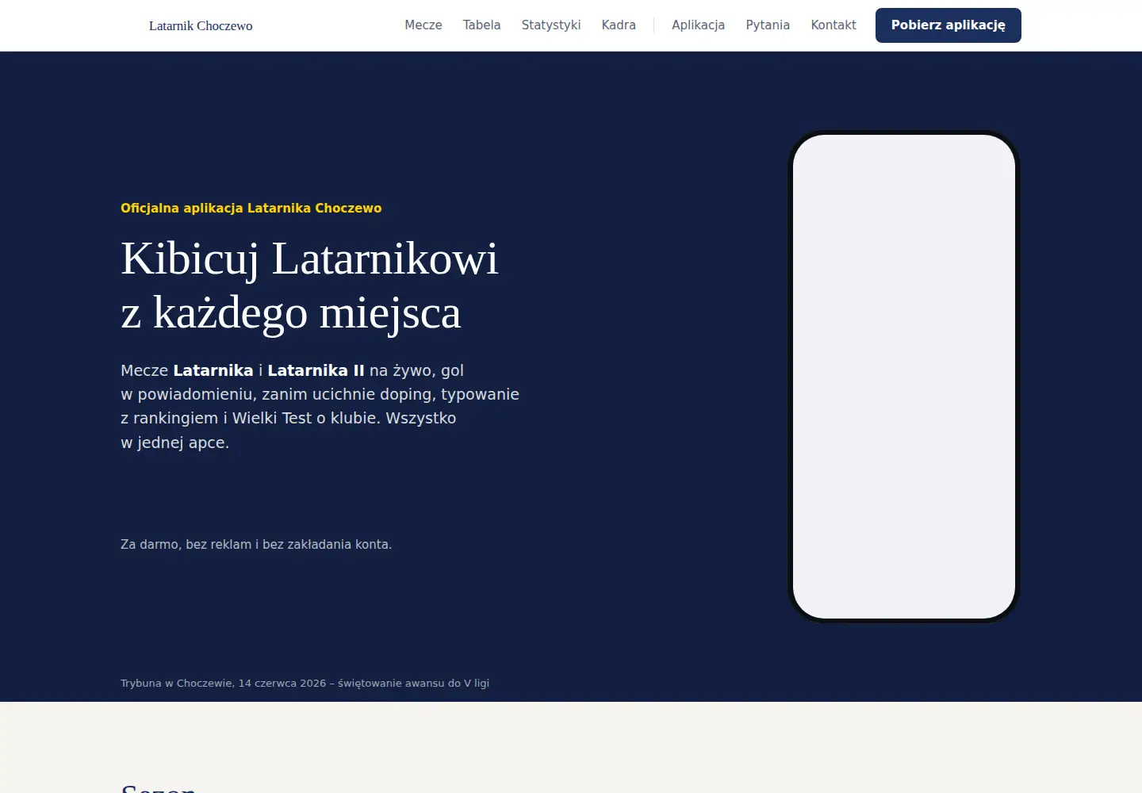This screenshot has width=1142, height=793.
Task: Click text 'Za darmo, bez reklam i bez zakładania konta.'
Action: point(256,544)
